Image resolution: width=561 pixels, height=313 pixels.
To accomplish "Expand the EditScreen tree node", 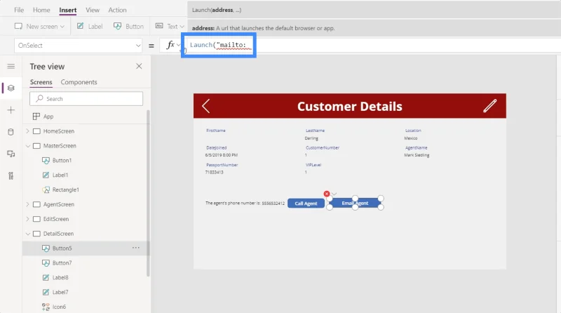I will coord(27,219).
